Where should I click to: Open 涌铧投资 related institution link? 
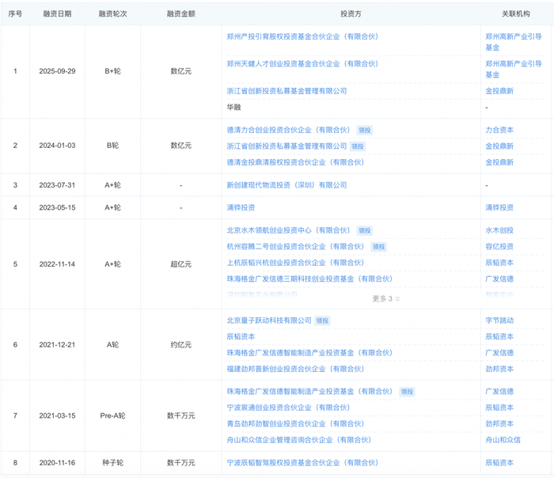click(x=499, y=207)
